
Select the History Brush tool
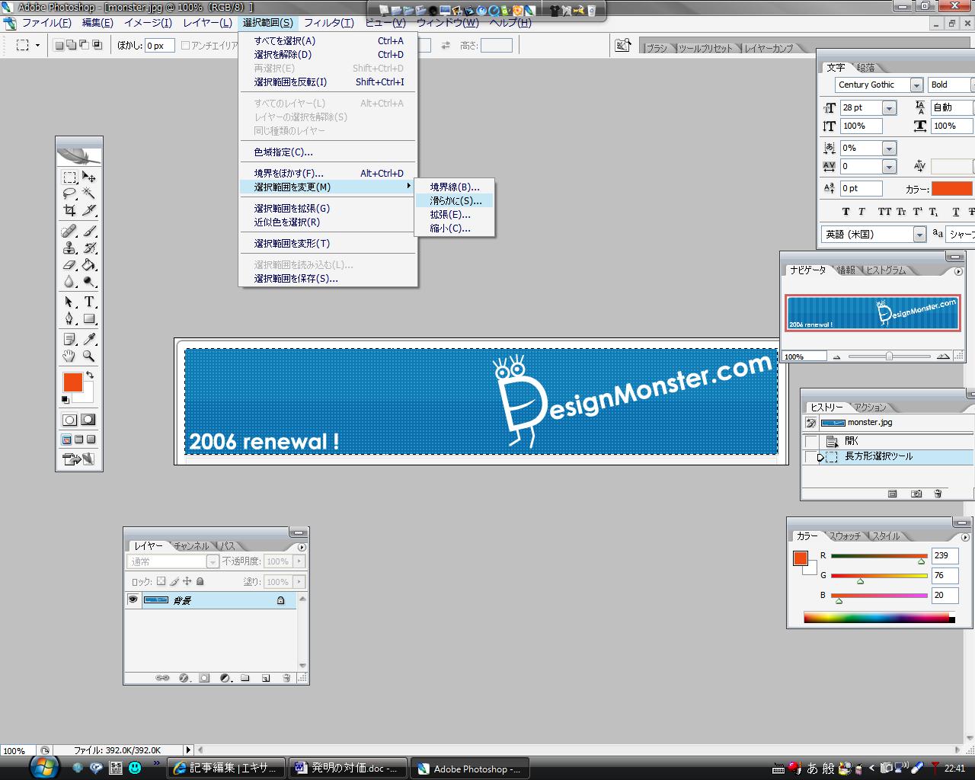[89, 248]
